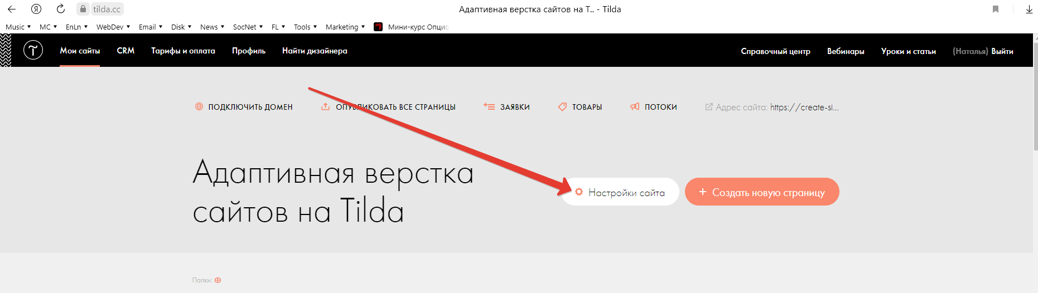Open the Профиль menu item

249,51
